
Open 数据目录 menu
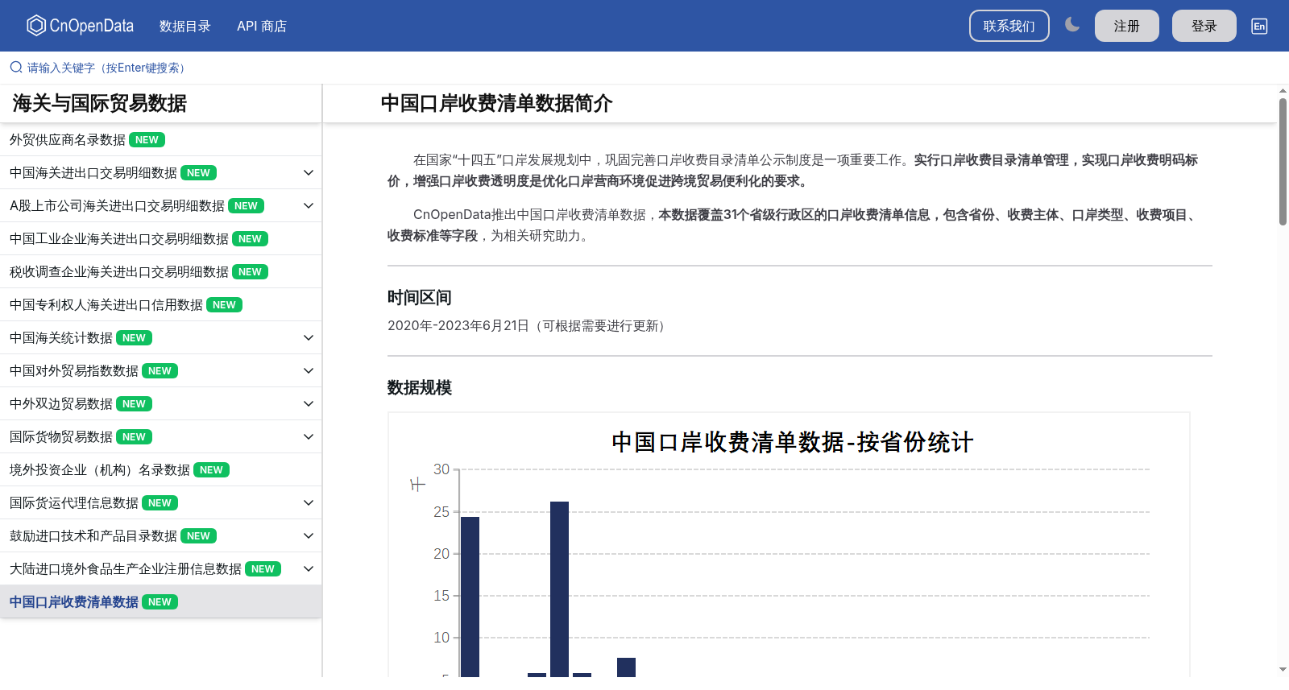[185, 26]
